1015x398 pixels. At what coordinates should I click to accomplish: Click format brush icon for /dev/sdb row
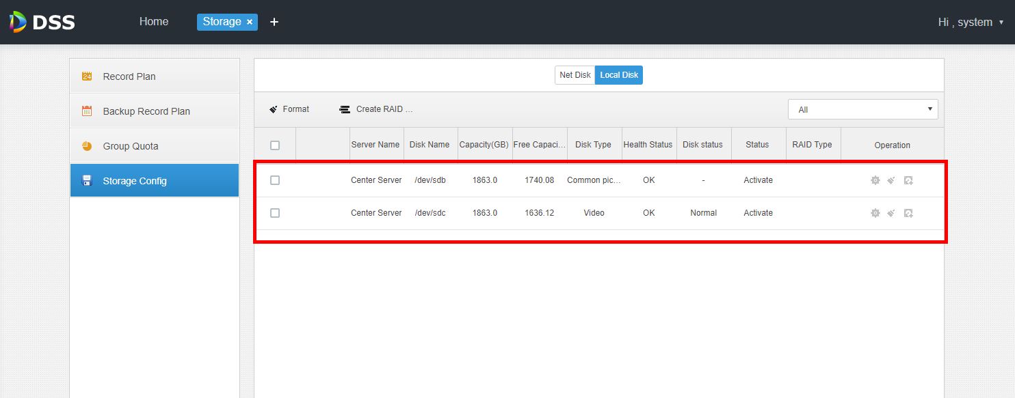[x=891, y=180]
